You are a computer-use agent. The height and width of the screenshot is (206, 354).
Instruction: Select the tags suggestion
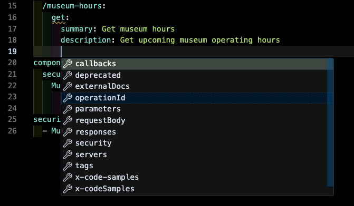coord(194,166)
